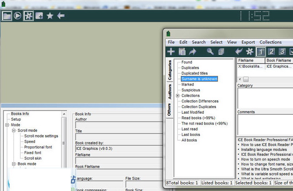The width and height of the screenshot is (293, 191).
Task: Open the Select menu in library window
Action: (x=216, y=42)
